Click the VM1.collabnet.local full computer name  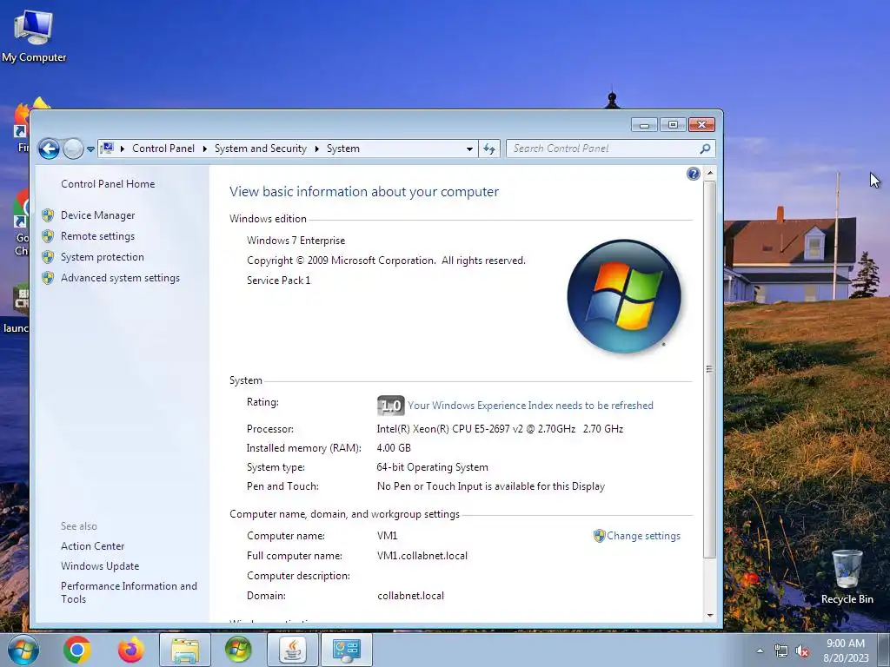click(x=422, y=556)
